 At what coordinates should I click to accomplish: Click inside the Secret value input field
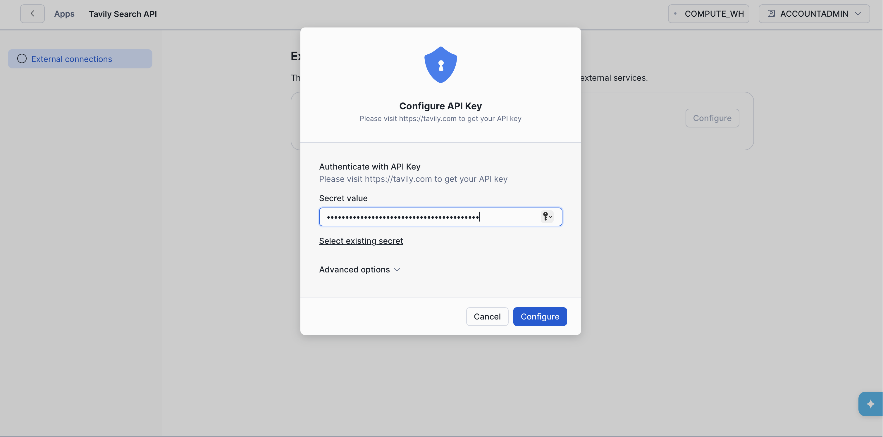pos(411,216)
